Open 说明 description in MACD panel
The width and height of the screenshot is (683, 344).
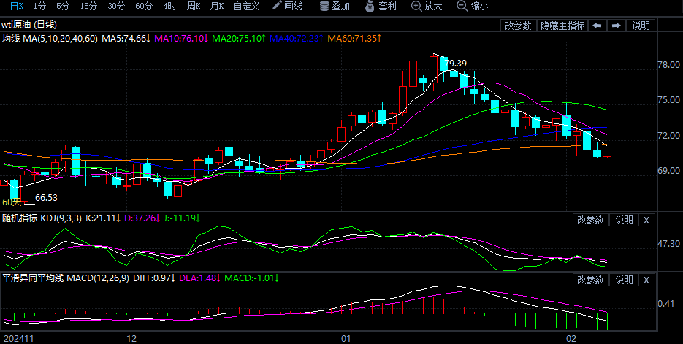coord(624,280)
